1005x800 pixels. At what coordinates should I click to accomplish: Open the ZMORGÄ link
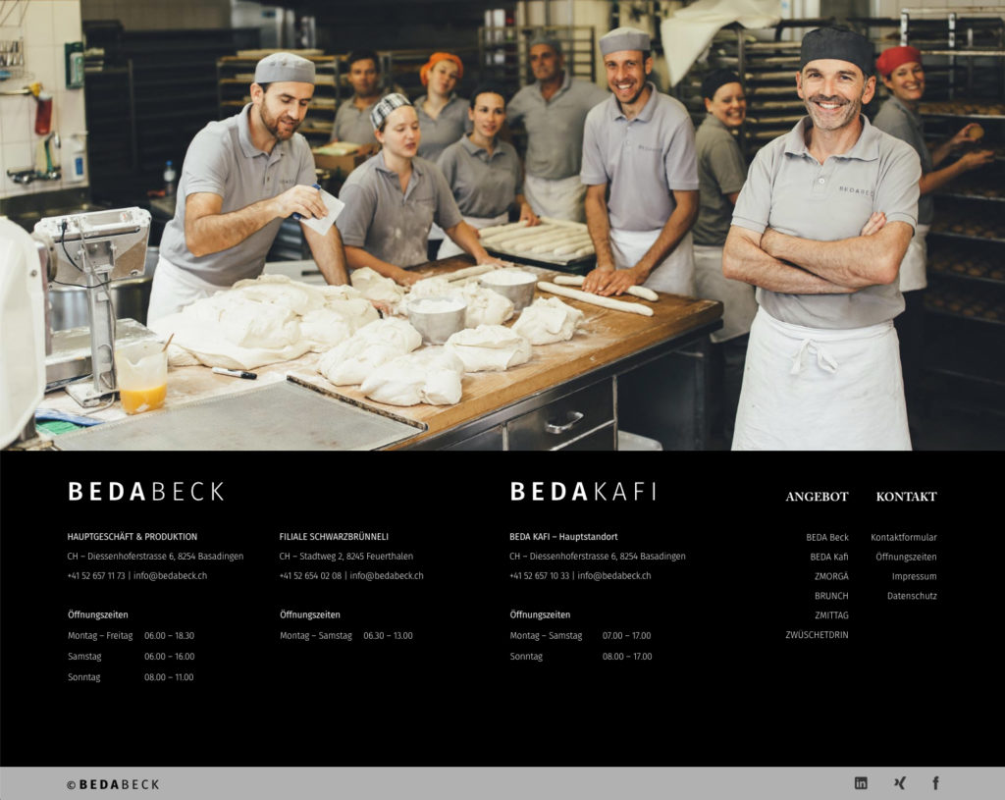click(x=830, y=577)
